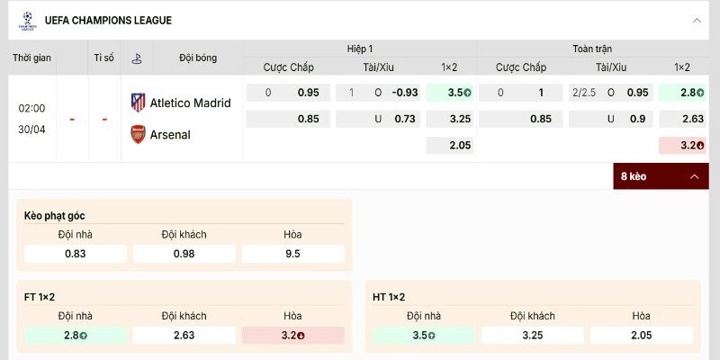This screenshot has height=360, width=720.
Task: Collapse the 8 kèo markets panel
Action: (693, 176)
